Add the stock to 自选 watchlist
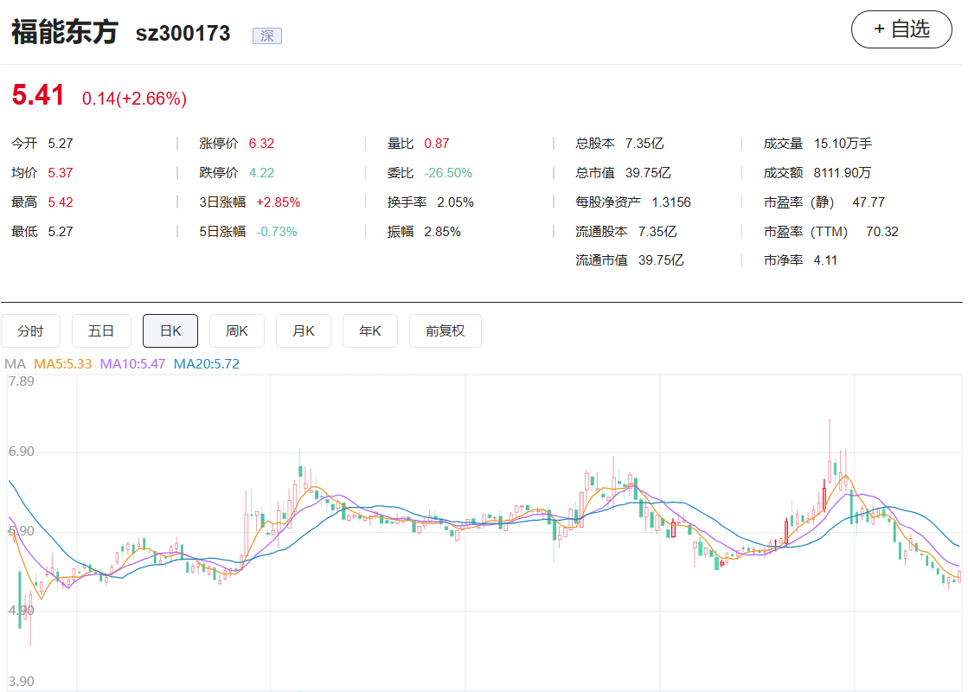The image size is (968, 692). click(901, 29)
